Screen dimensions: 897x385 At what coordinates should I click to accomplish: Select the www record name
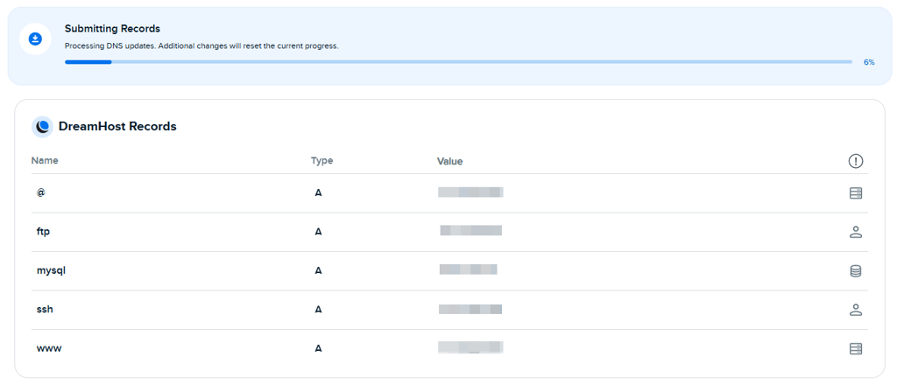(x=49, y=348)
